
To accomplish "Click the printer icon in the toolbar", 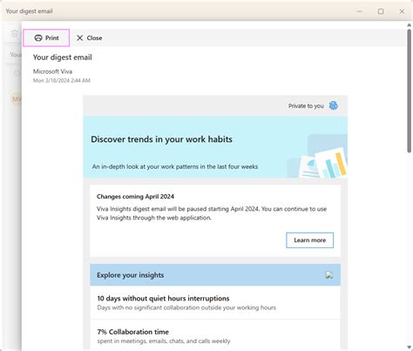I will tap(38, 37).
